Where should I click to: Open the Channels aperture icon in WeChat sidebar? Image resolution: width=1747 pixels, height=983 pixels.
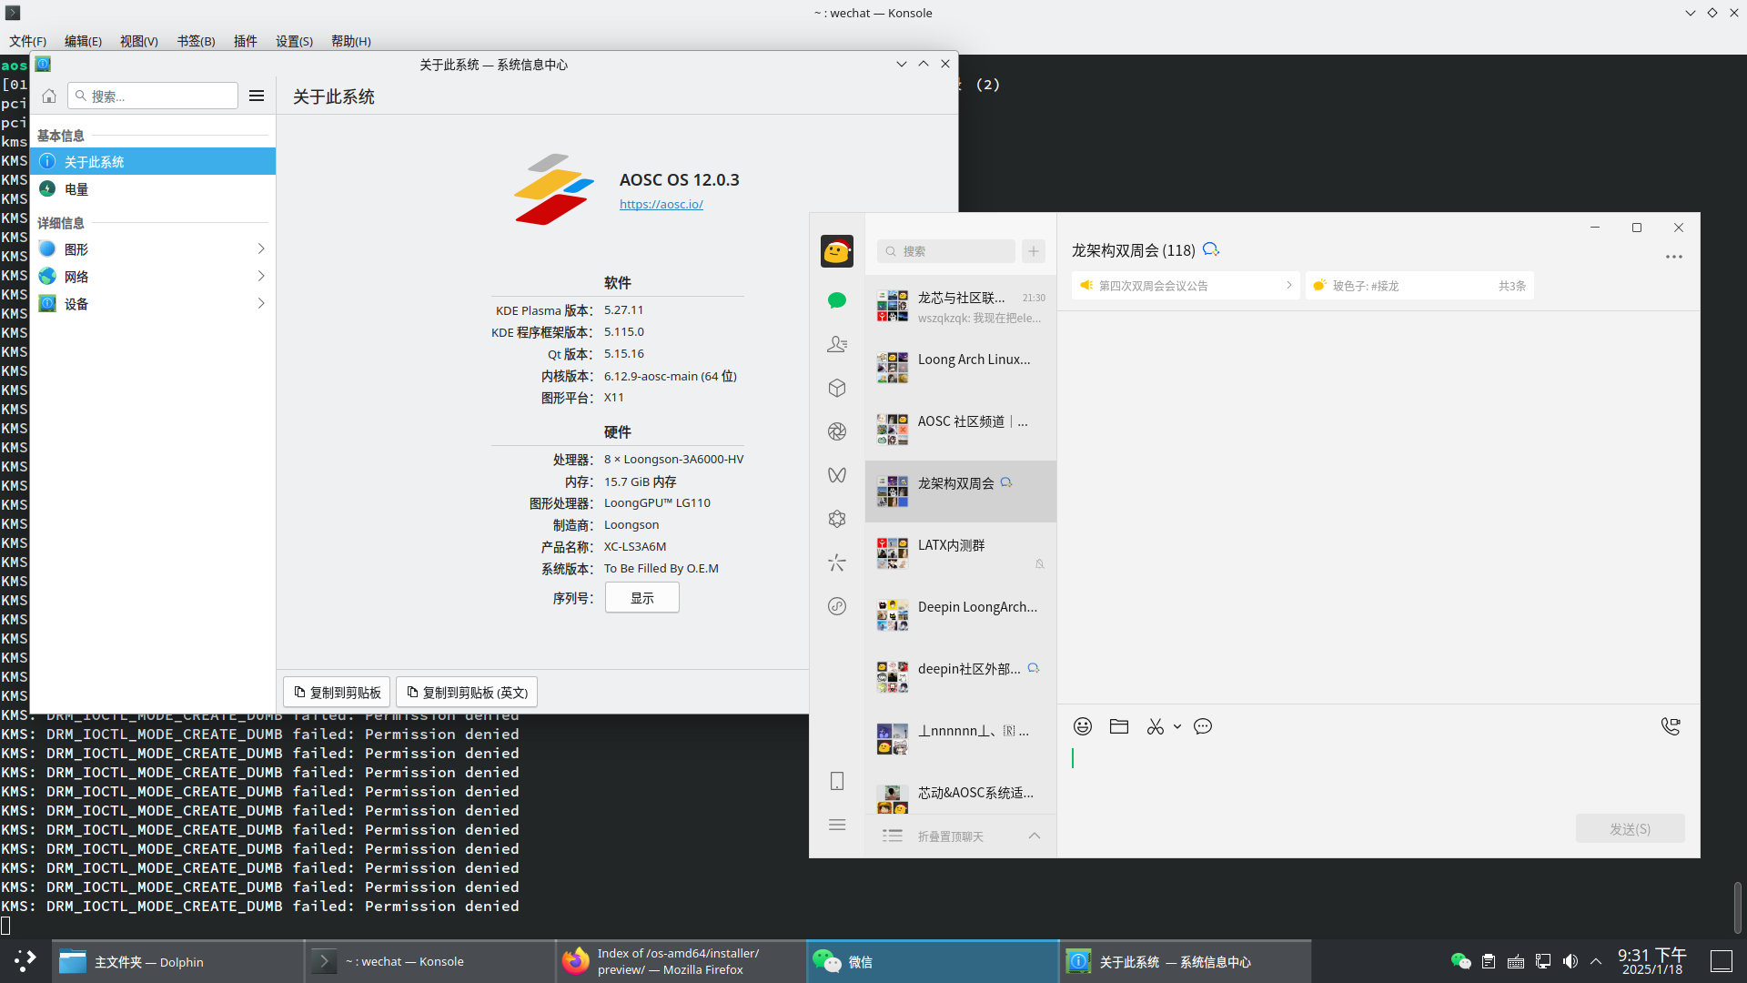837,431
